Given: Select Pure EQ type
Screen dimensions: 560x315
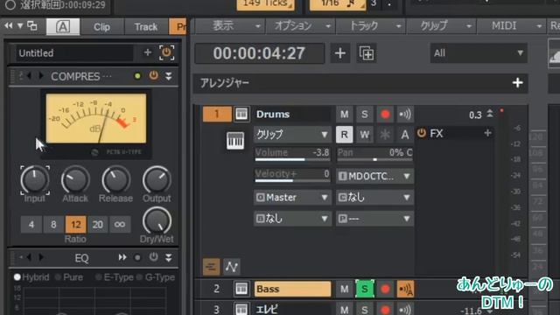Looking at the screenshot, I should (69, 277).
